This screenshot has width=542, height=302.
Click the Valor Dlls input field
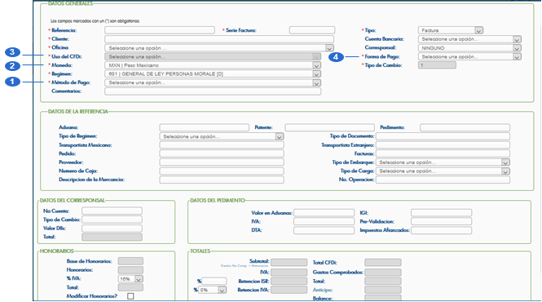[x=112, y=229]
